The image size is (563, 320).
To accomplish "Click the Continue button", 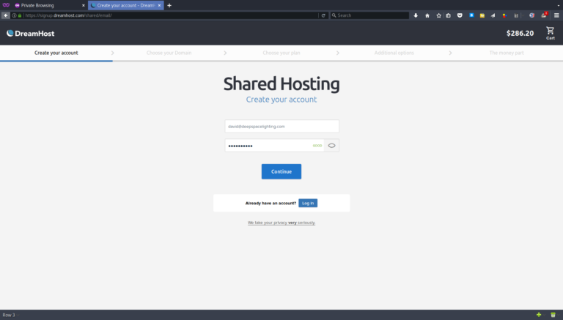I will (x=281, y=171).
